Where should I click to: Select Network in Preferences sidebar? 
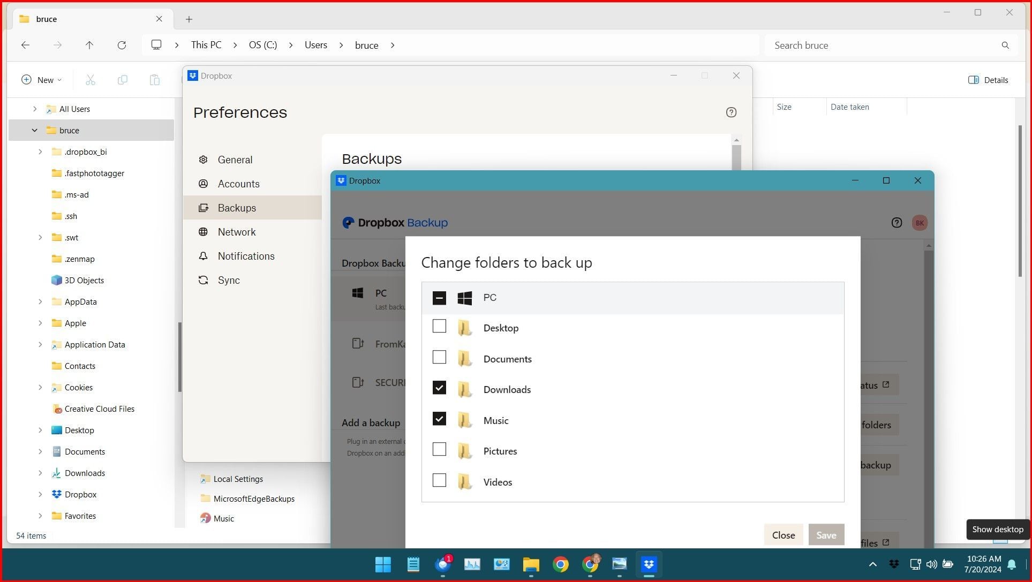tap(252, 232)
